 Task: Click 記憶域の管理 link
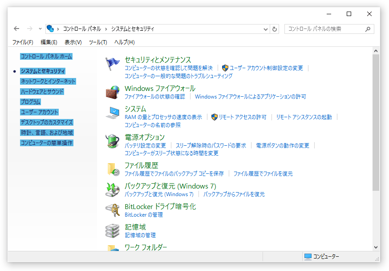140,235
